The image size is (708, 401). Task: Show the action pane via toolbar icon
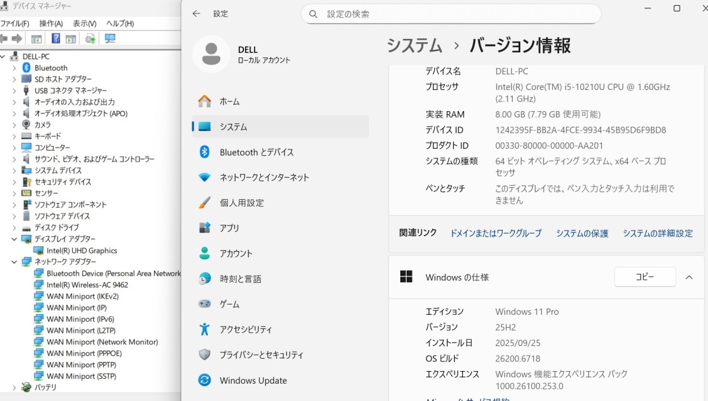(70, 38)
